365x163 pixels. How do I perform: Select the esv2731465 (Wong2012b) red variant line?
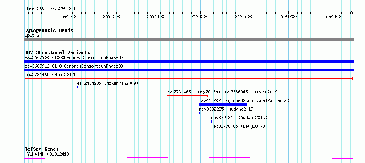click(189, 79)
